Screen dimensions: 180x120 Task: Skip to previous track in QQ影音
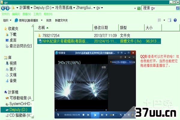click(x=88, y=115)
